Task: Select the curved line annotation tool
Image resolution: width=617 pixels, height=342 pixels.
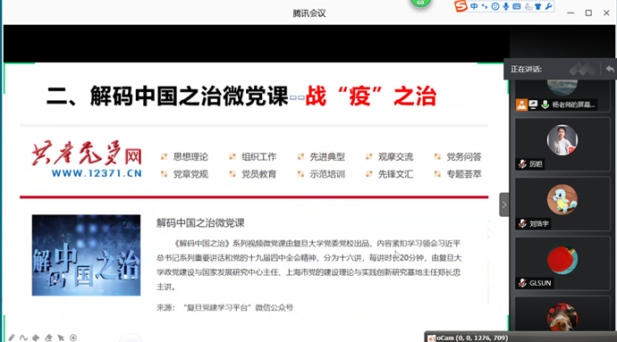Action: 23,338
